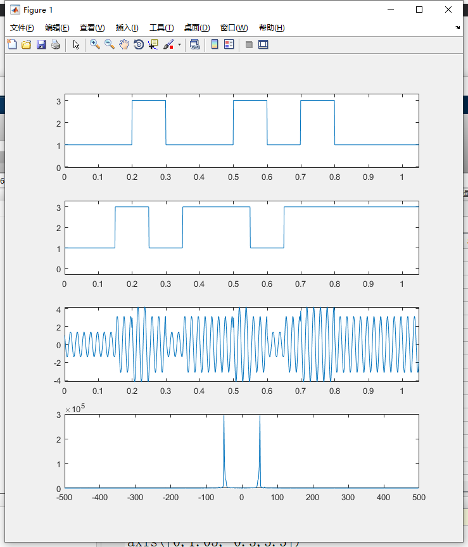Open file with the folder icon
Screen dimensions: 468x547
pyautogui.click(x=27, y=44)
